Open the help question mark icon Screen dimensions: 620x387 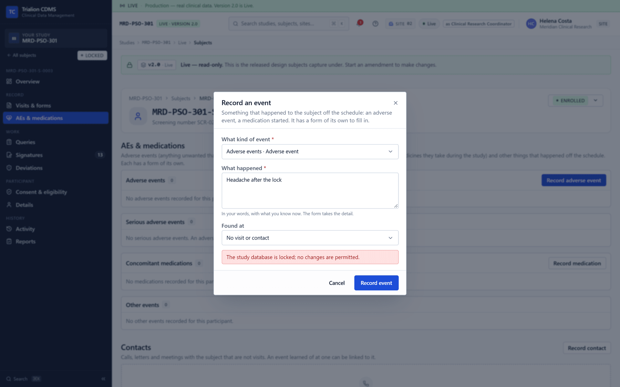(375, 24)
